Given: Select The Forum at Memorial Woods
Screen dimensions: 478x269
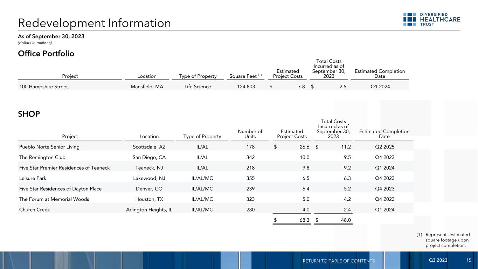Looking at the screenshot, I should pyautogui.click(x=54, y=199).
